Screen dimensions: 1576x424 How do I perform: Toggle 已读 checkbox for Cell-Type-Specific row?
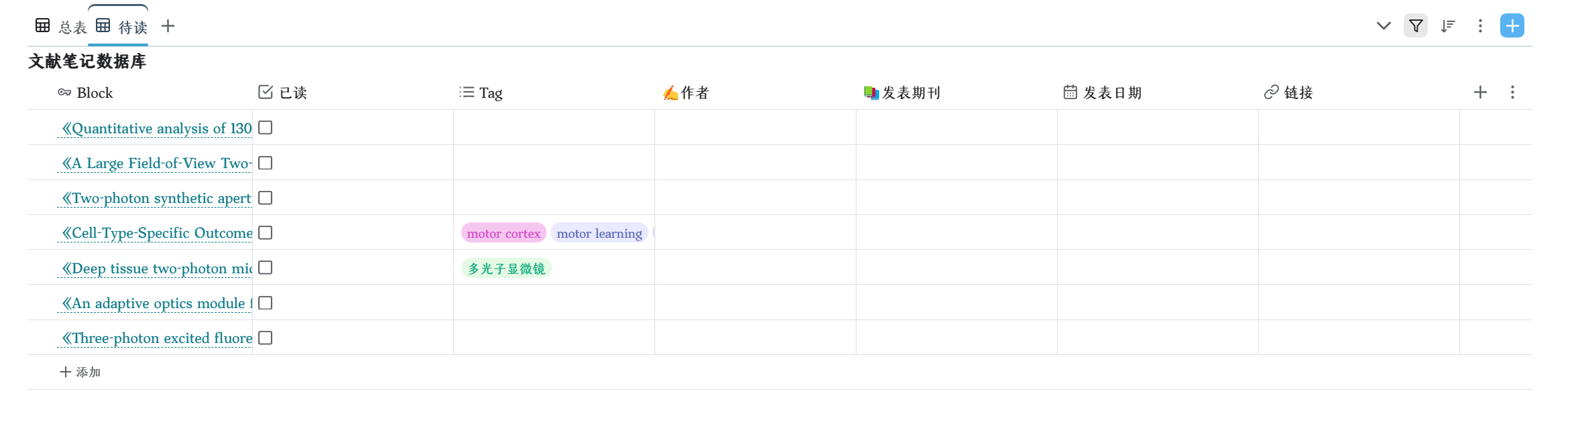[x=266, y=232]
